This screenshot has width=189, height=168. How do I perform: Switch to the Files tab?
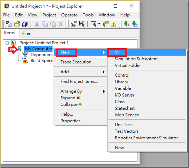(x=26, y=33)
